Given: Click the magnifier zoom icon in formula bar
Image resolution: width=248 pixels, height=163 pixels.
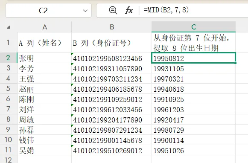Looking at the screenshot, I should [113, 10].
